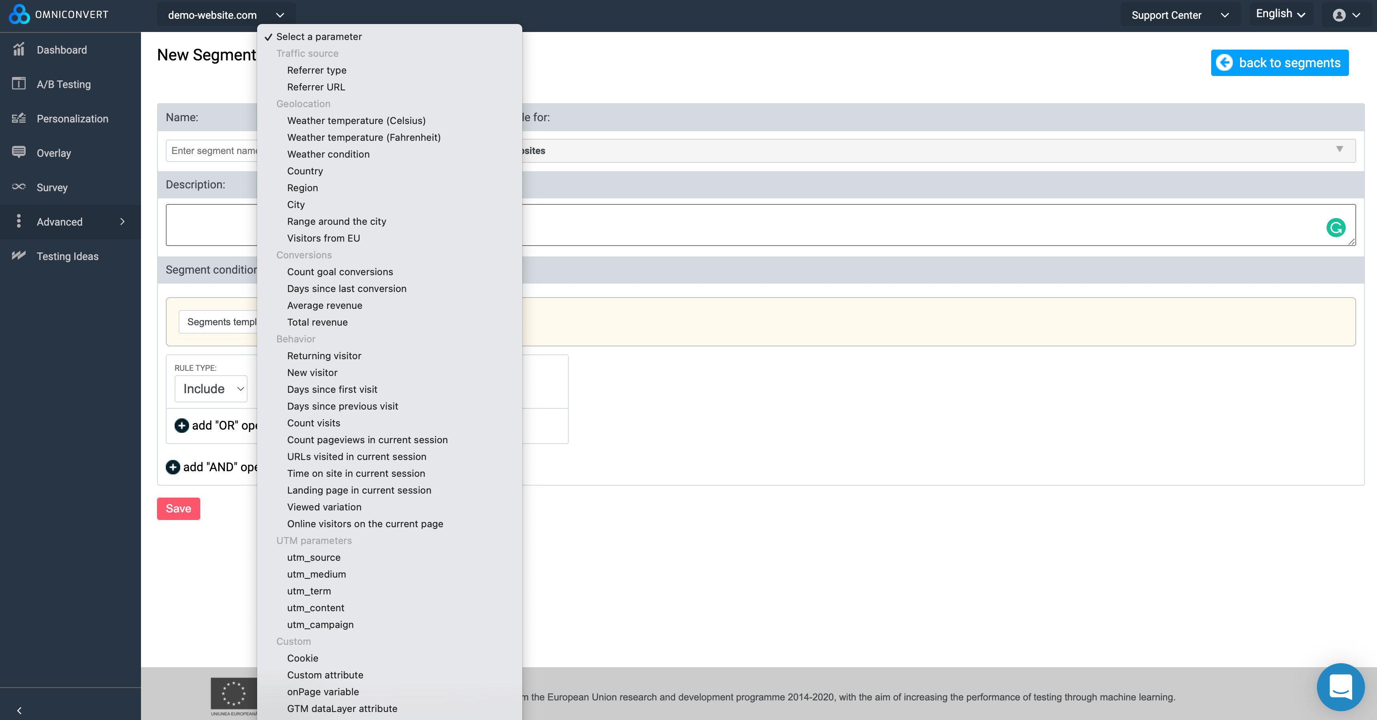Click the Grammarly icon in description box
The image size is (1377, 720).
1335,228
